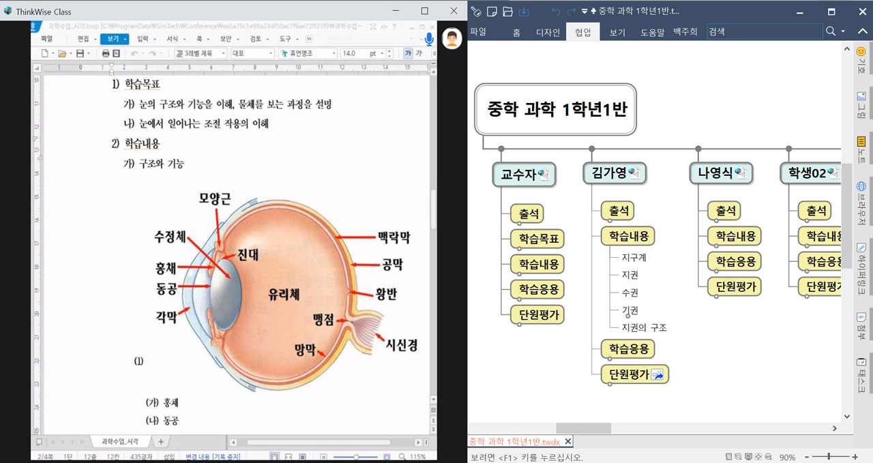Viewport: 873px width, 463px height.
Task: Click the open file icon in ThinkWise title bar
Action: point(507,12)
